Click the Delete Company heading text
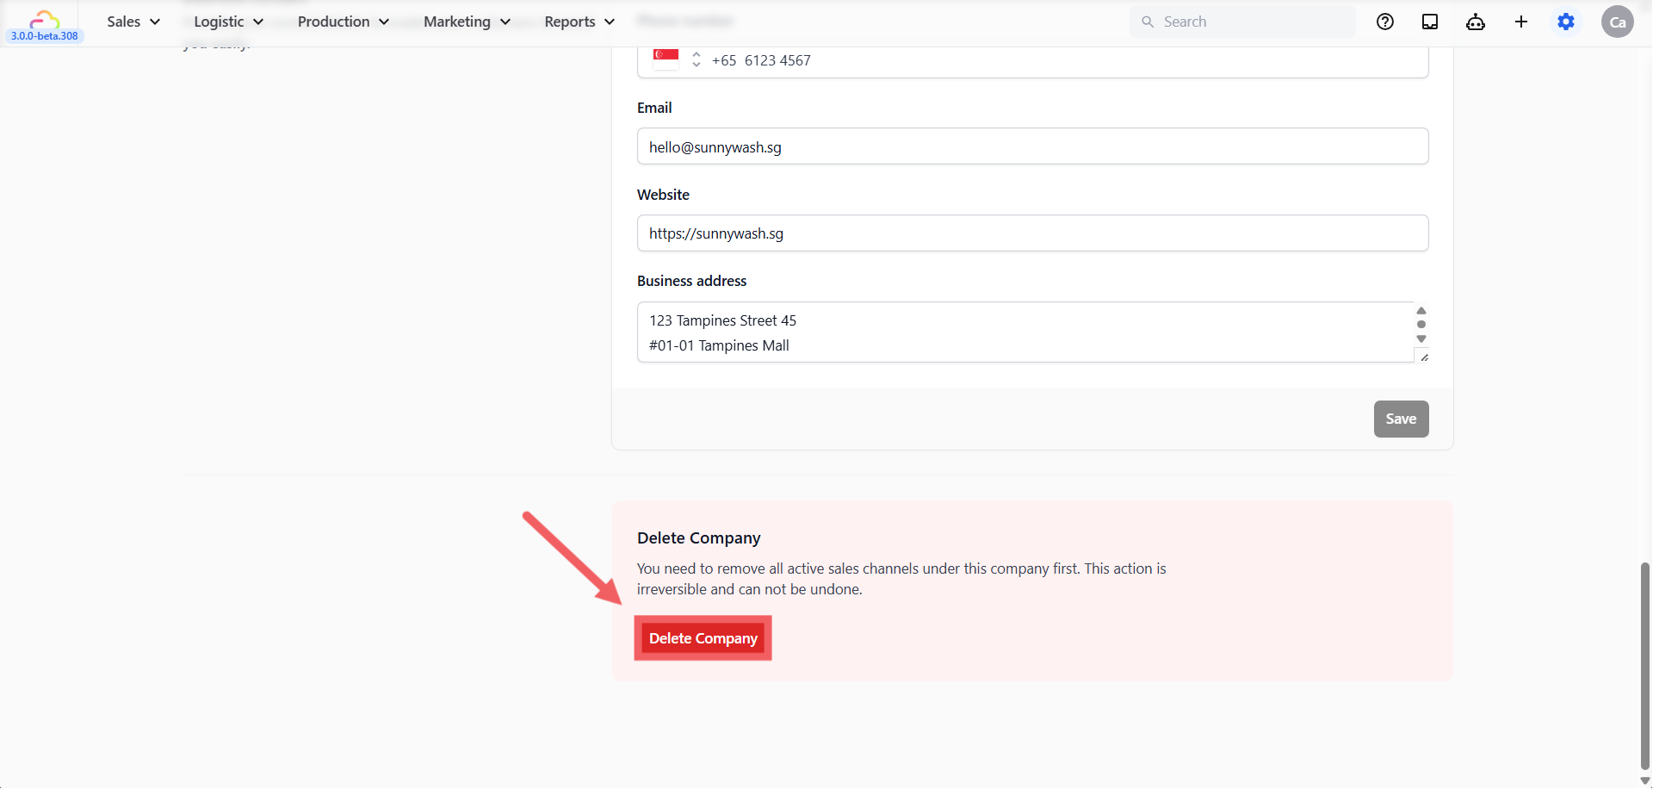This screenshot has width=1653, height=789. click(699, 537)
